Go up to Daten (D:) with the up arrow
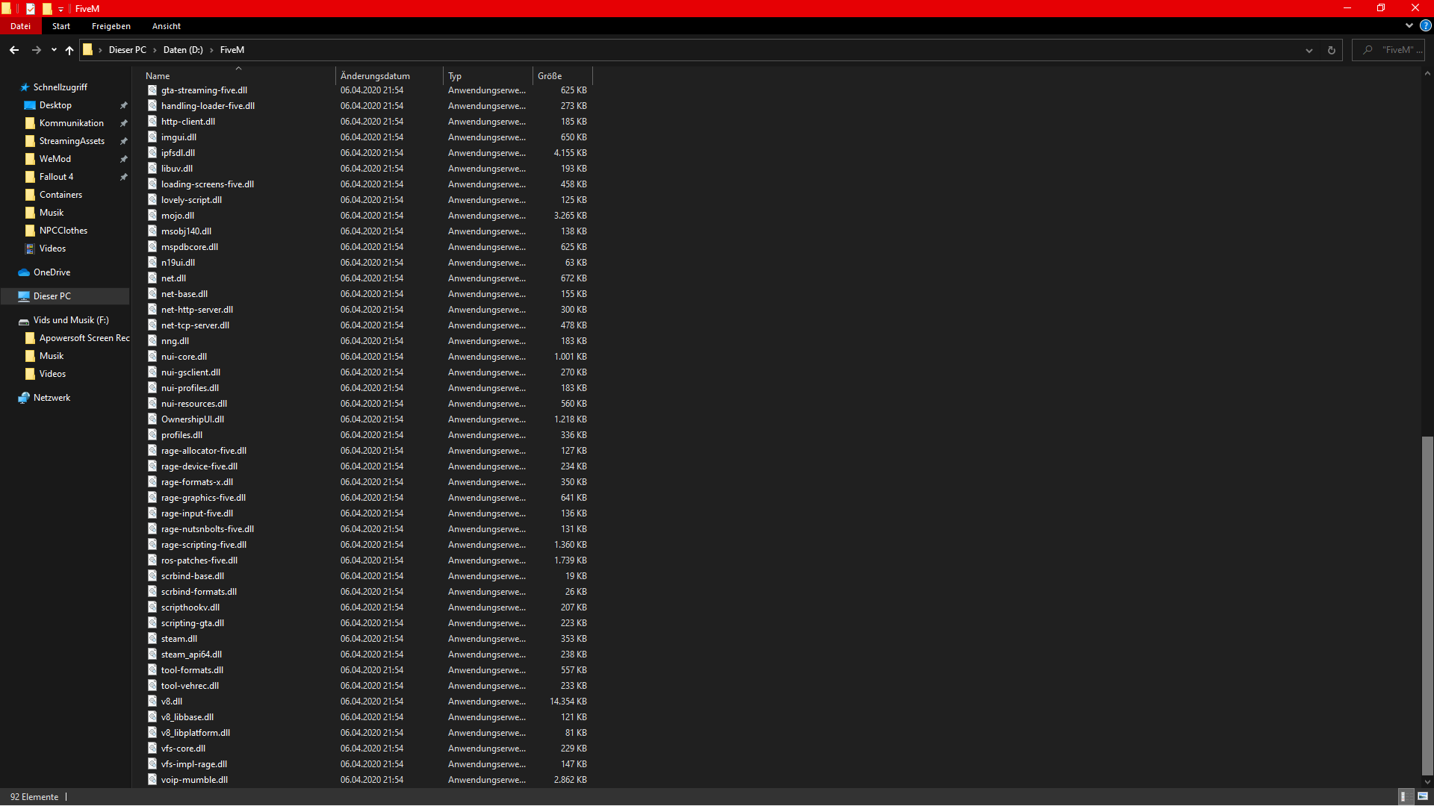Image resolution: width=1434 pixels, height=806 pixels. click(x=69, y=50)
